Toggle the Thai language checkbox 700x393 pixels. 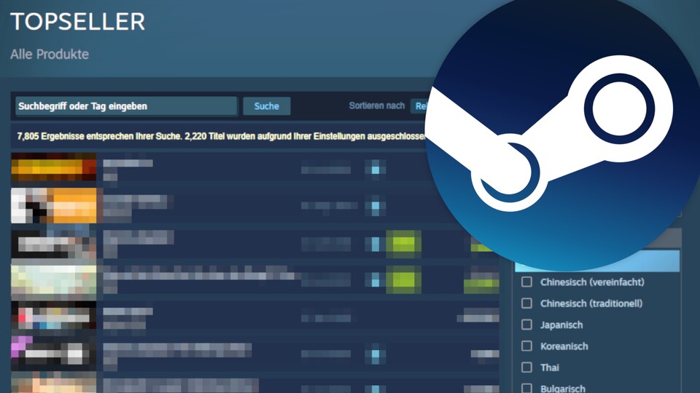tap(526, 368)
